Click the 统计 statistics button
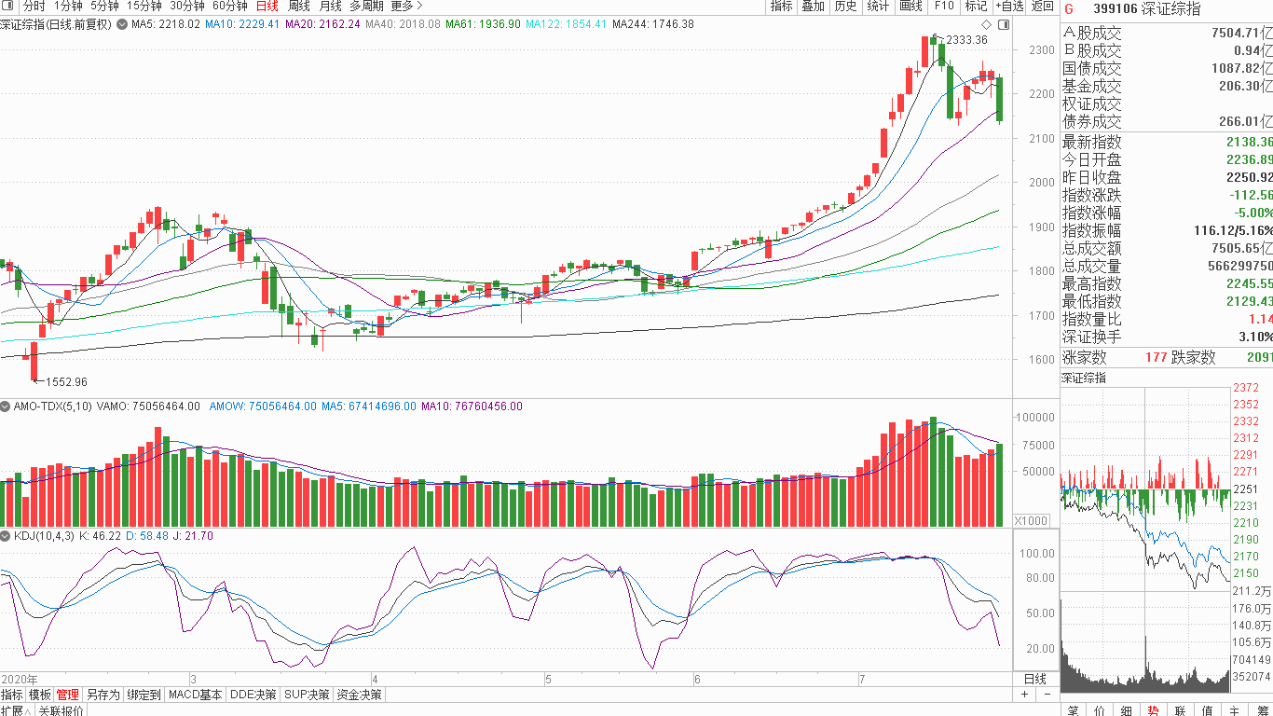 point(878,6)
